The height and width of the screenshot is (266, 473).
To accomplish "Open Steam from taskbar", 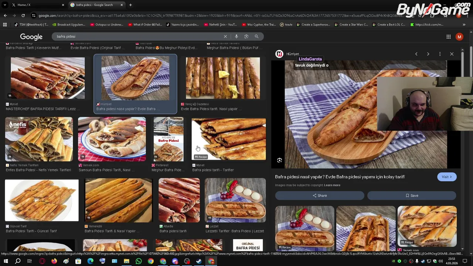I will (199, 261).
